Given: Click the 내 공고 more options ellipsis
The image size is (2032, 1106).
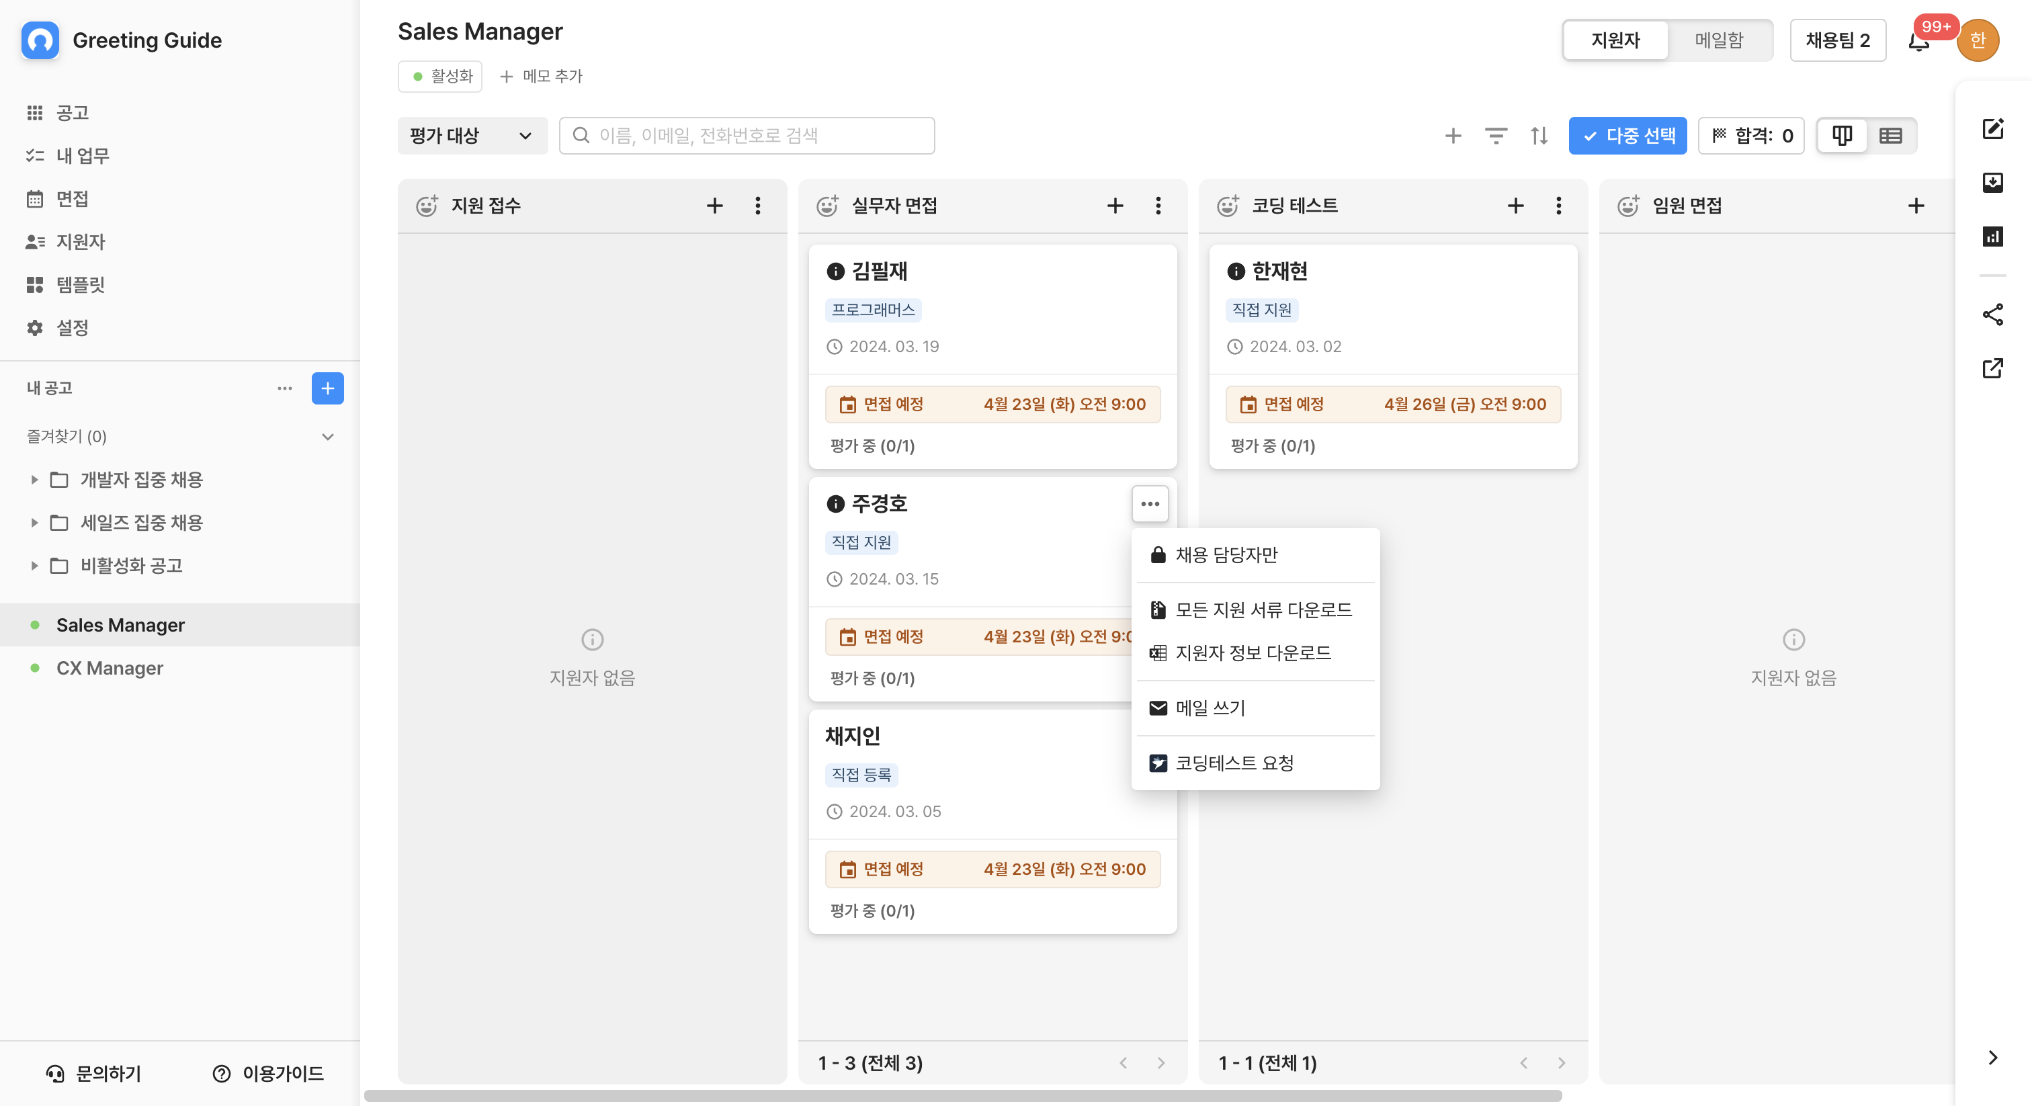Looking at the screenshot, I should [285, 388].
